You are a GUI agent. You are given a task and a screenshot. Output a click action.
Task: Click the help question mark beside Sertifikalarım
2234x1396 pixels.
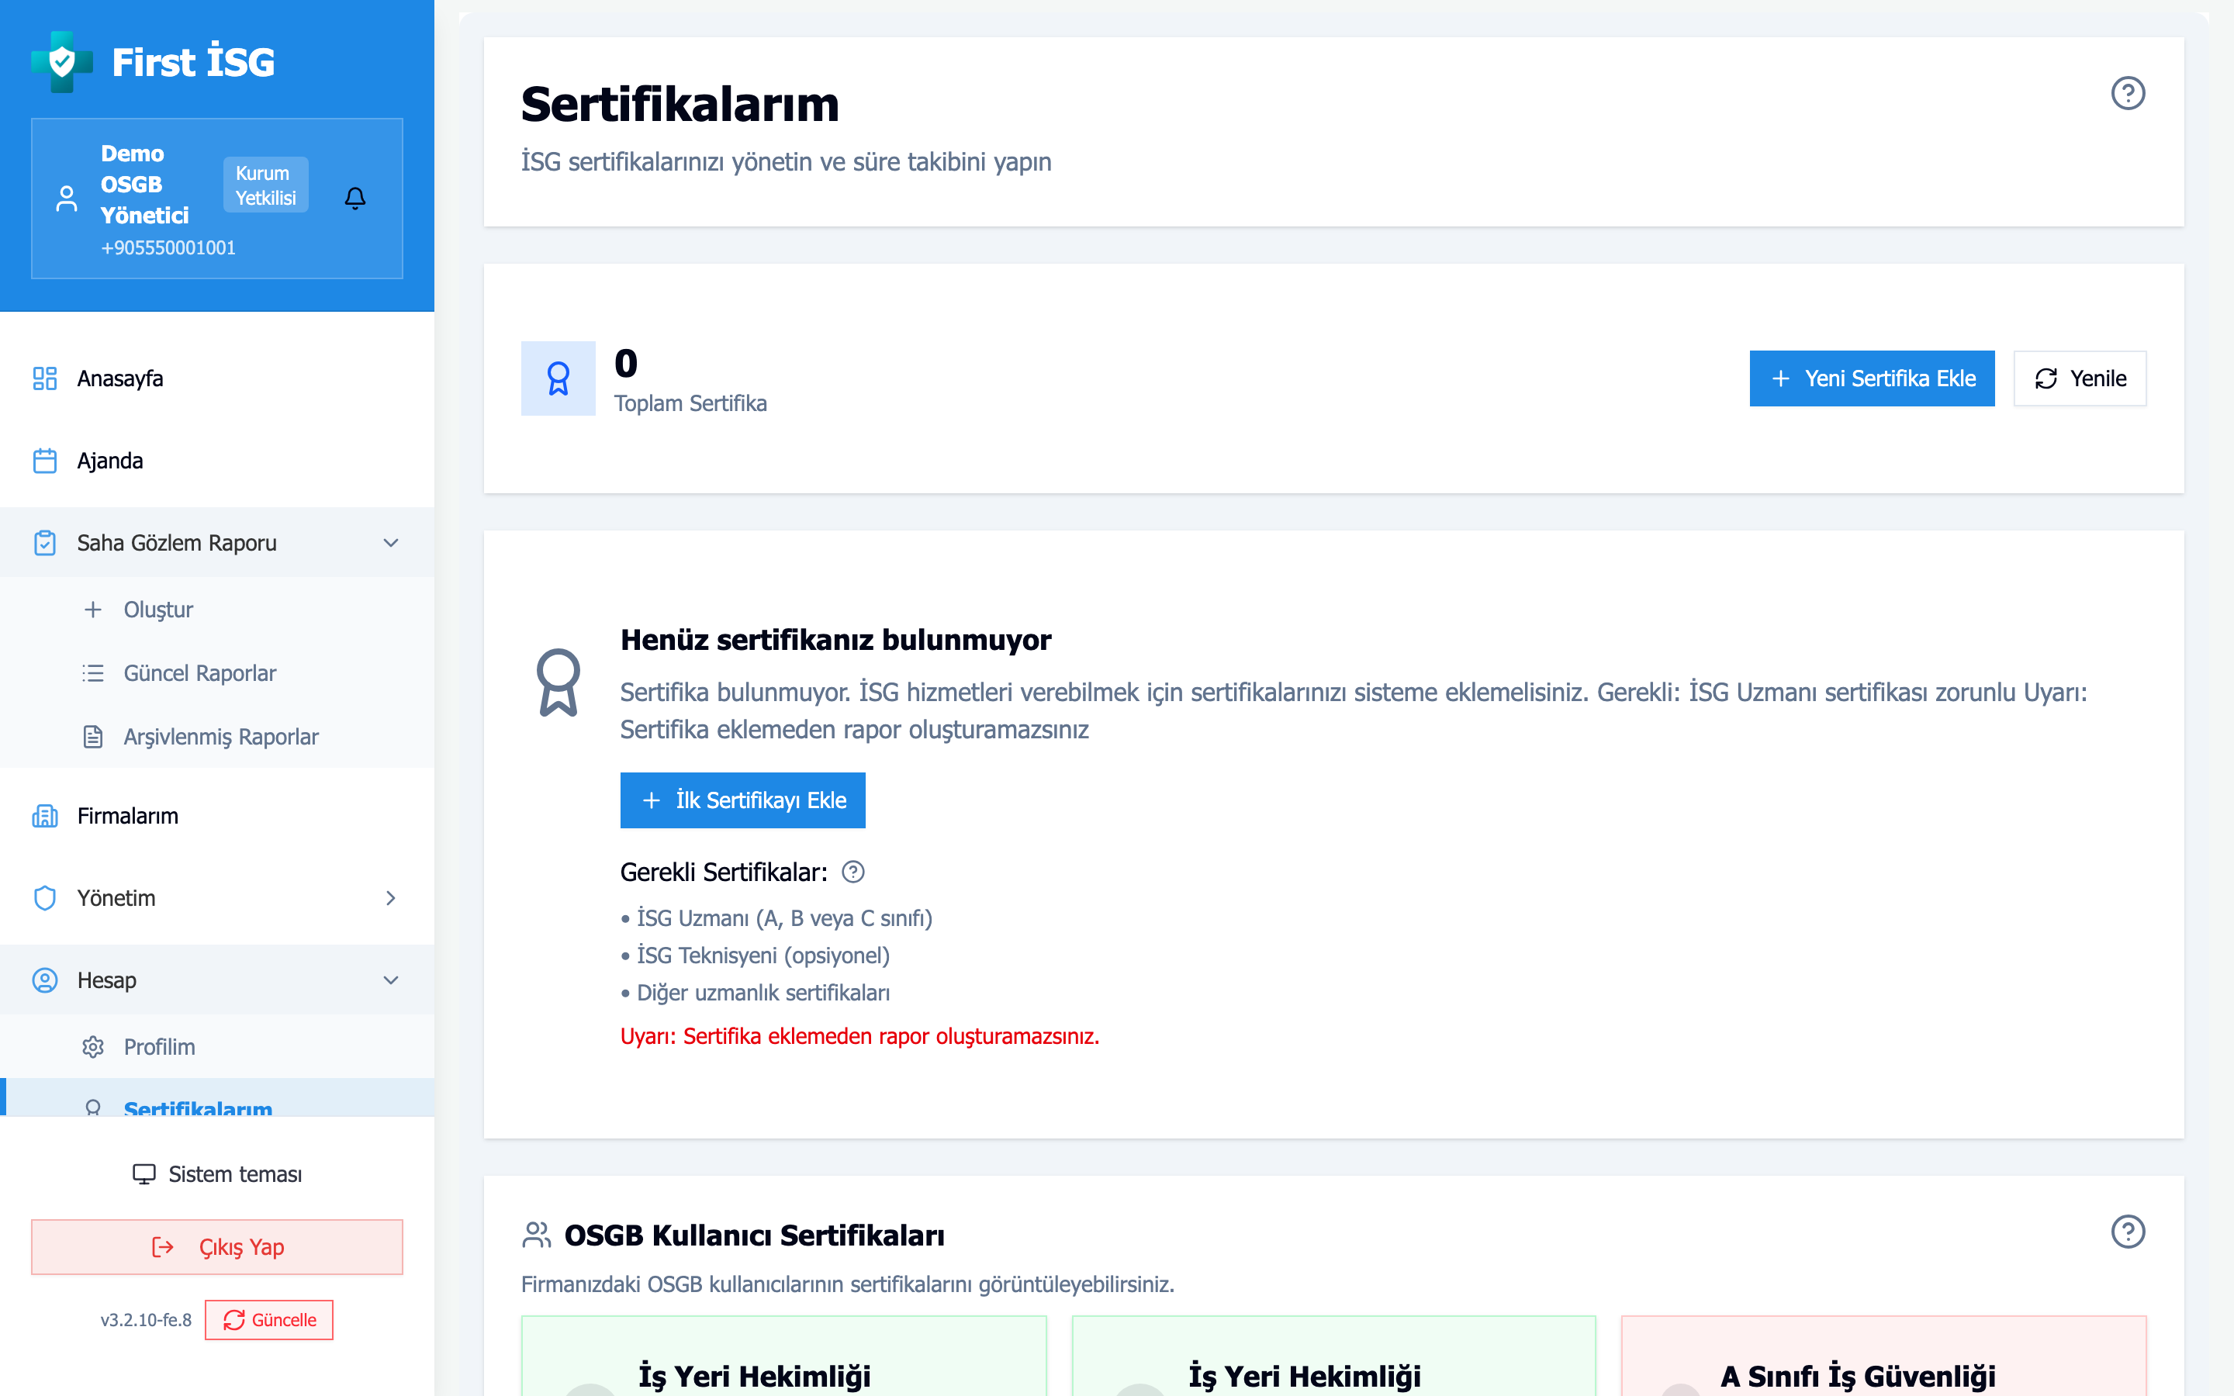[x=2129, y=92]
